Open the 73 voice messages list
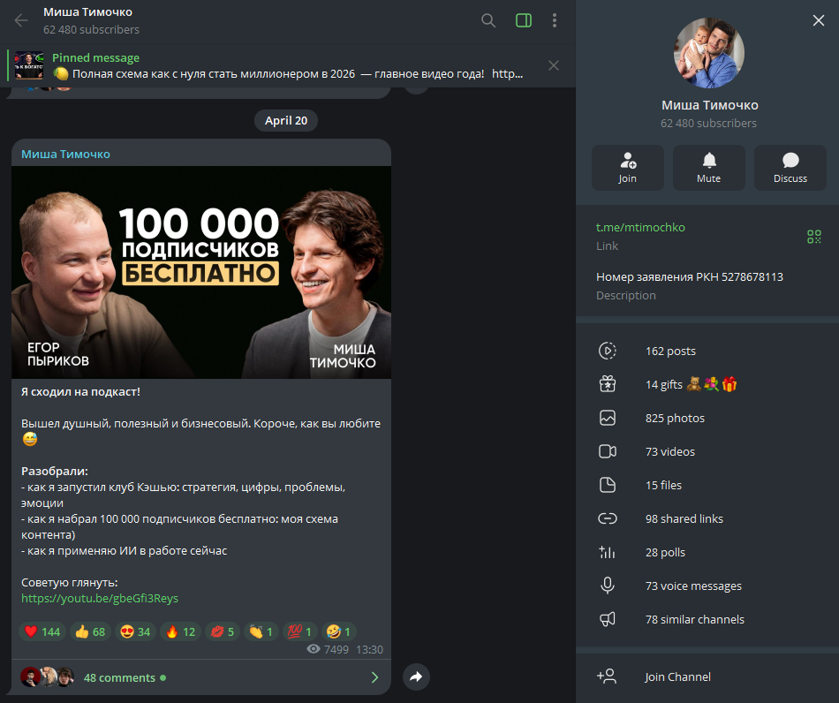Viewport: 839px width, 703px height. (692, 586)
